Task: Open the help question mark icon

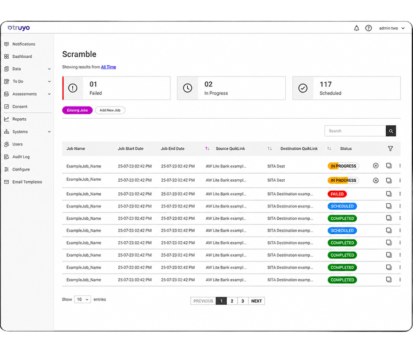Action: (368, 28)
